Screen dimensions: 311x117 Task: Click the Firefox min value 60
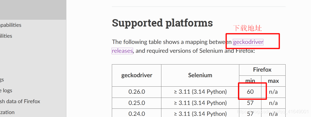pos(250,92)
